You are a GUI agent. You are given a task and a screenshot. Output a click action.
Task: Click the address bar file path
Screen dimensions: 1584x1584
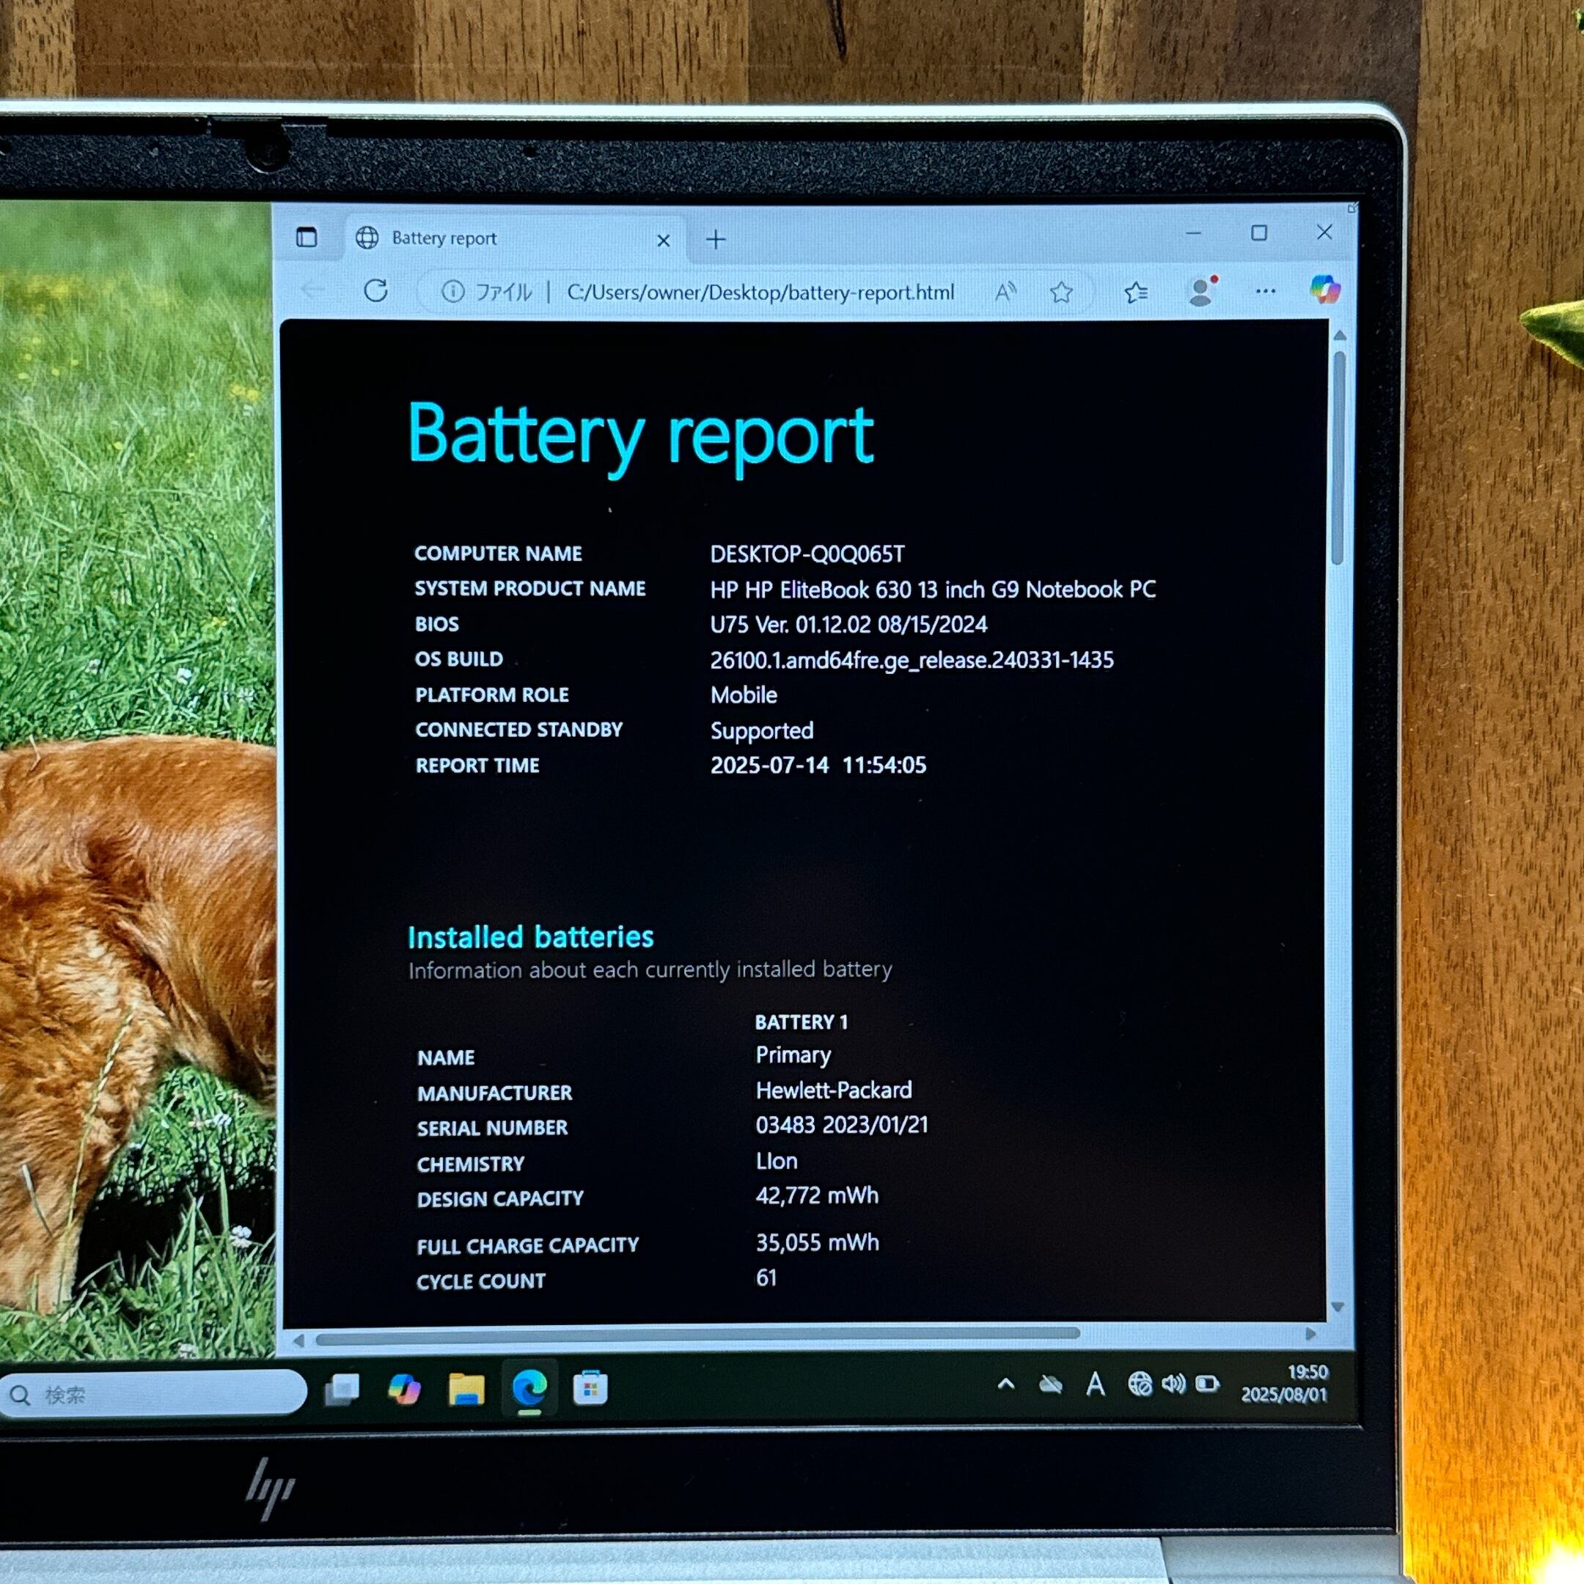pyautogui.click(x=760, y=293)
